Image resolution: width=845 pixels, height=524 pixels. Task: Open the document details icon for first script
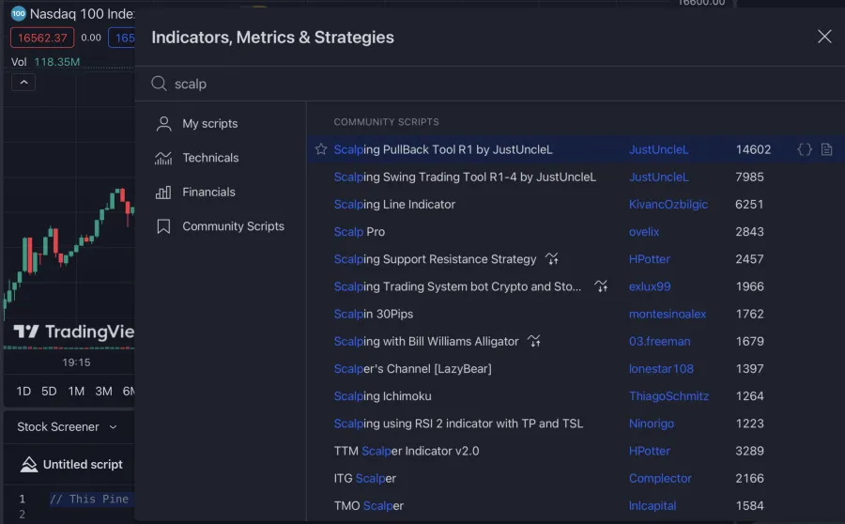pos(826,149)
